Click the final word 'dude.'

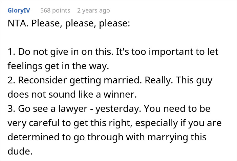click(20, 151)
